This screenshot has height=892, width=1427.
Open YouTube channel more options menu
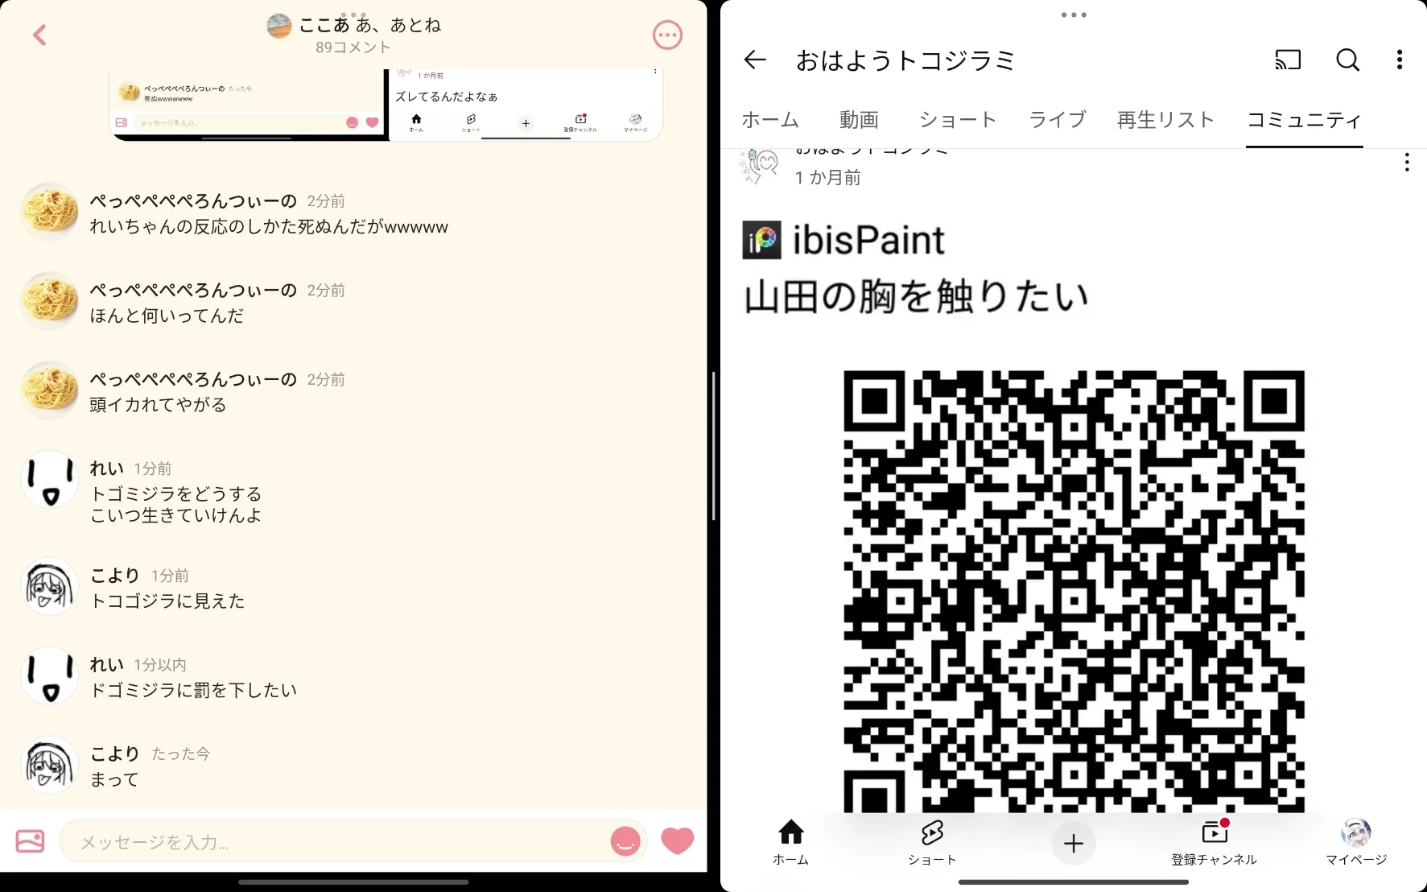pyautogui.click(x=1400, y=60)
